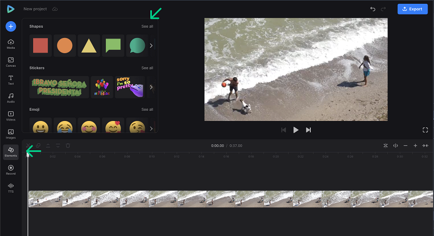Click the beach video preview
Screen dimensions: 434x236
click(x=296, y=69)
